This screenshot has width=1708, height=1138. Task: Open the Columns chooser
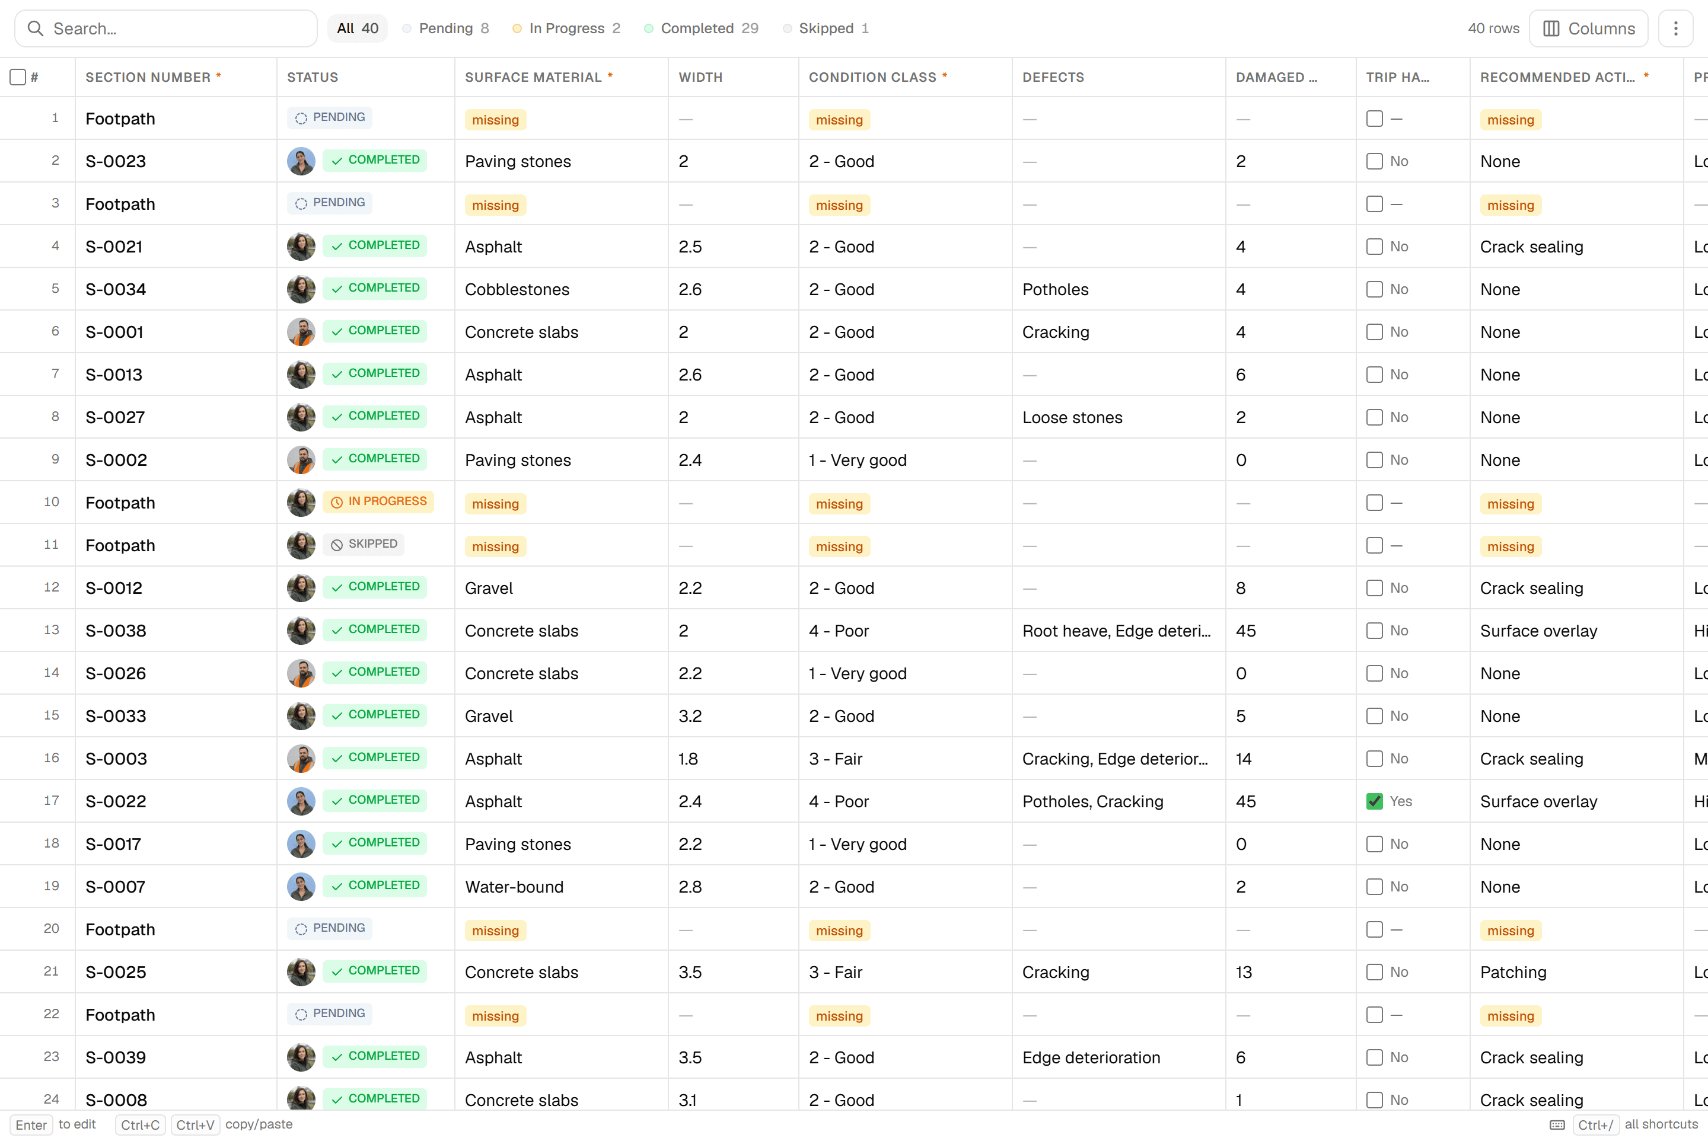pos(1588,28)
